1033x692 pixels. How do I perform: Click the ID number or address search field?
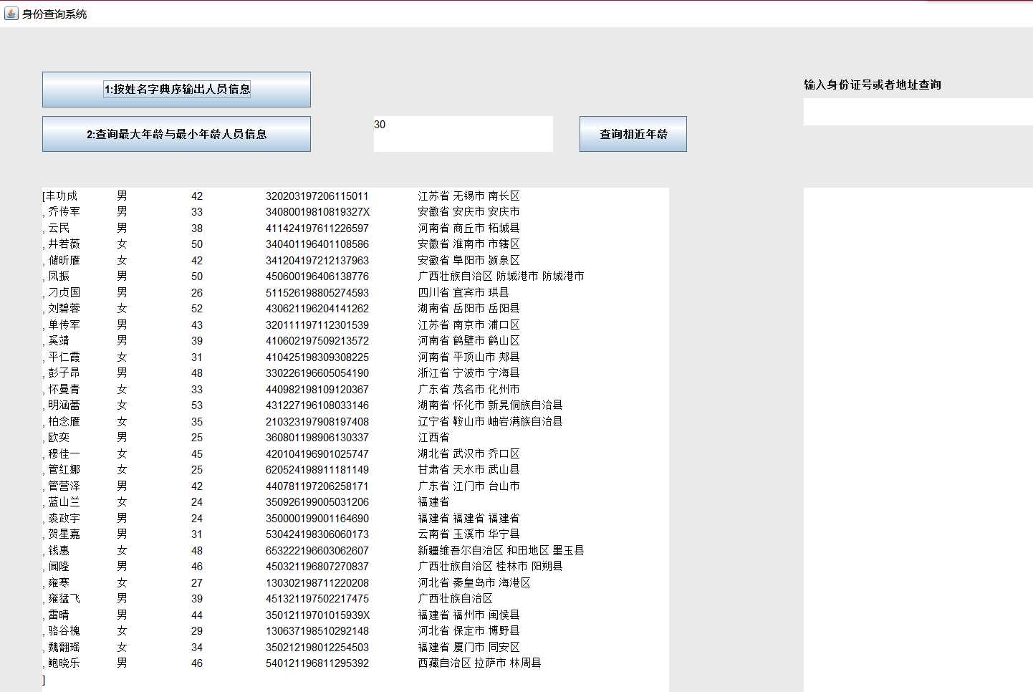point(918,112)
